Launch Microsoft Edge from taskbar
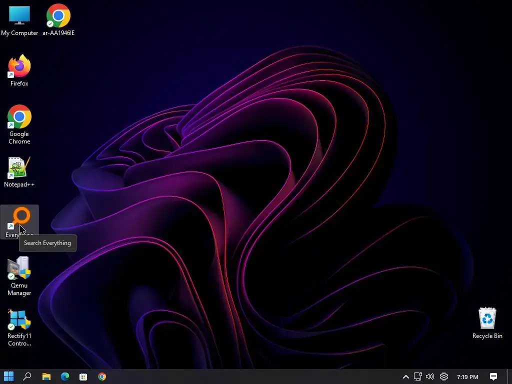Viewport: 512px width, 384px height. 65,376
